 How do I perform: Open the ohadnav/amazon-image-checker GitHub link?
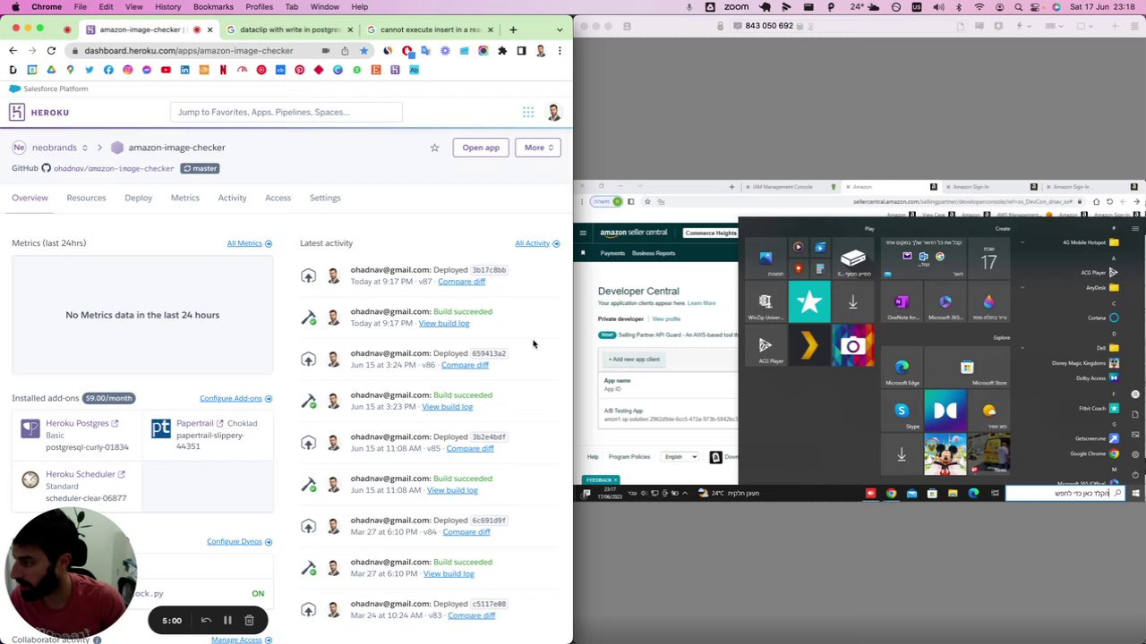pyautogui.click(x=113, y=168)
